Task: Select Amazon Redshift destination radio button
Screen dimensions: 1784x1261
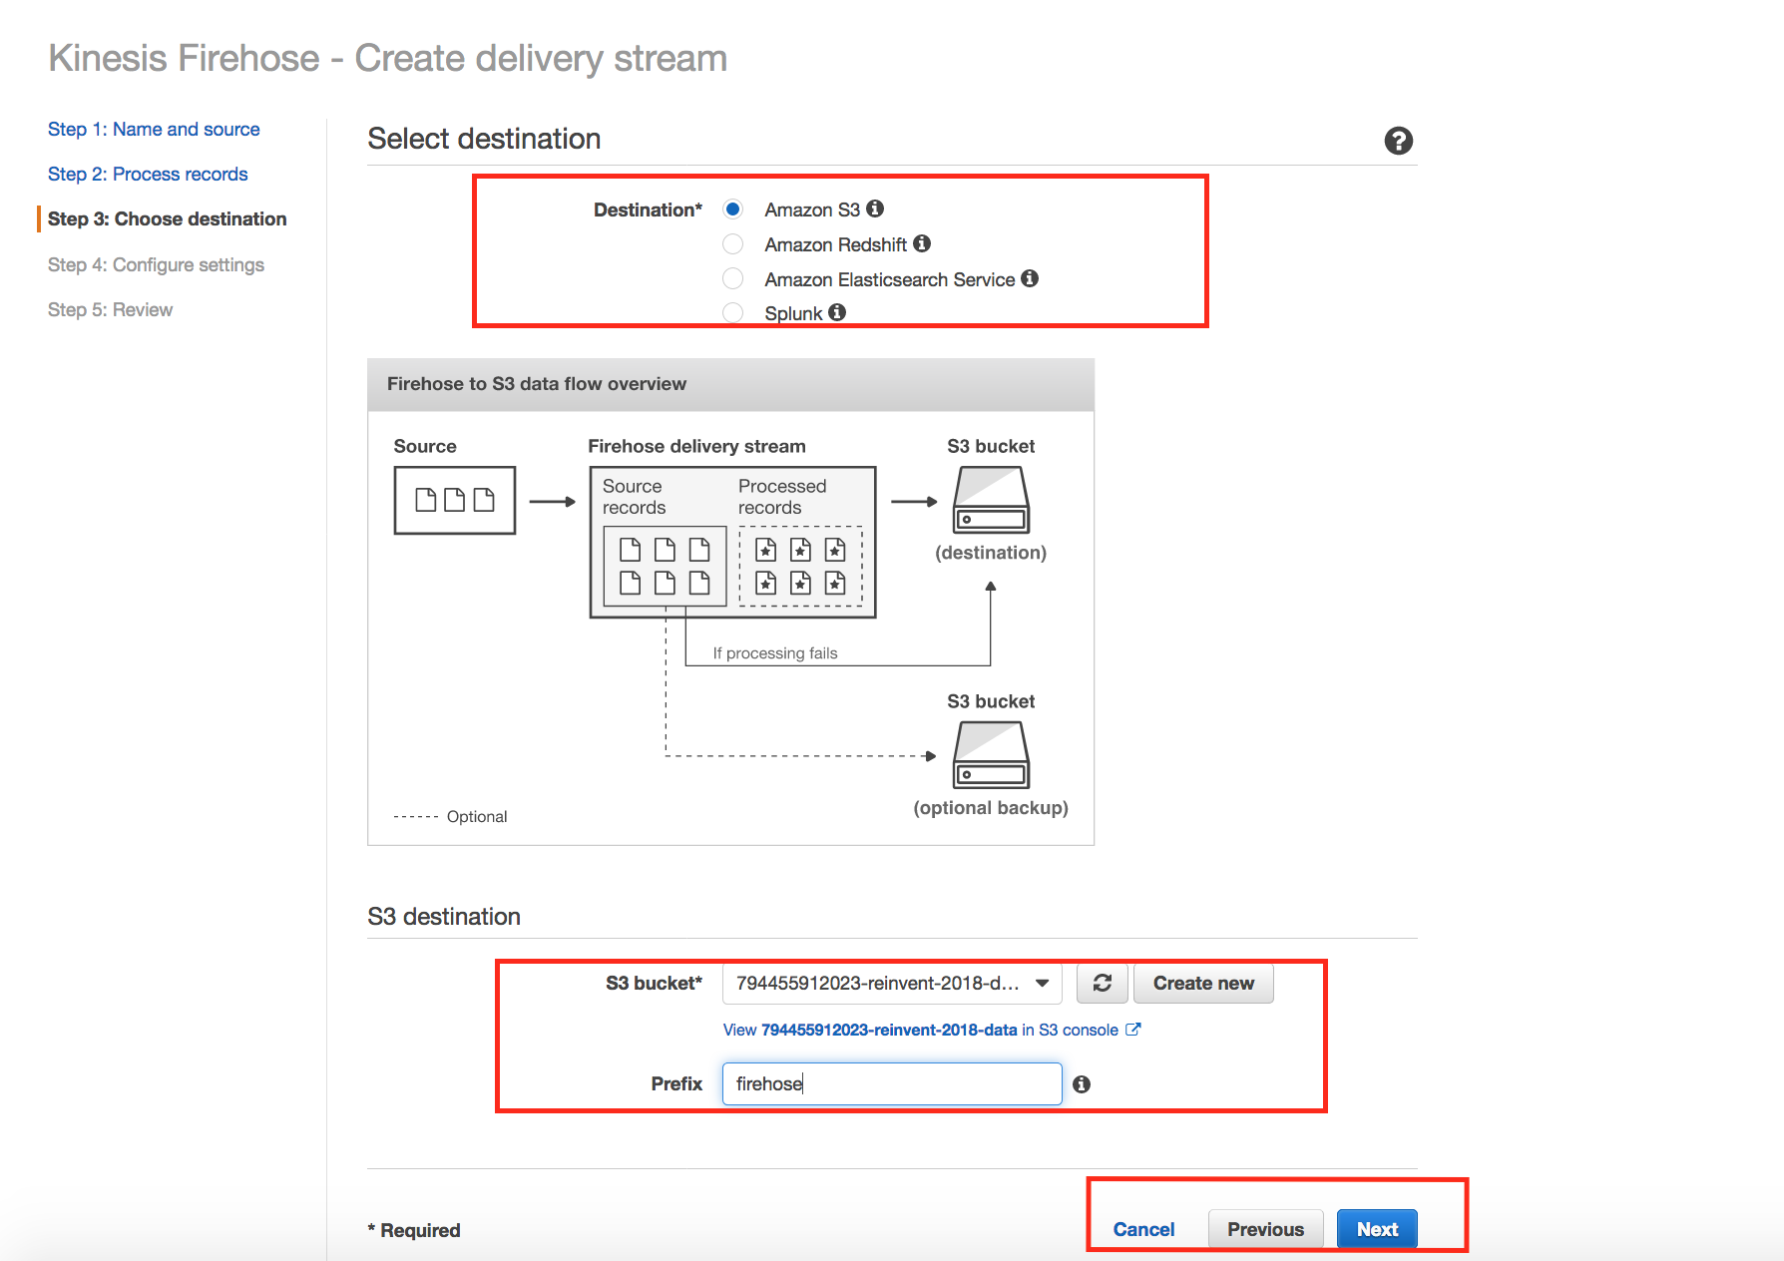Action: pyautogui.click(x=732, y=244)
